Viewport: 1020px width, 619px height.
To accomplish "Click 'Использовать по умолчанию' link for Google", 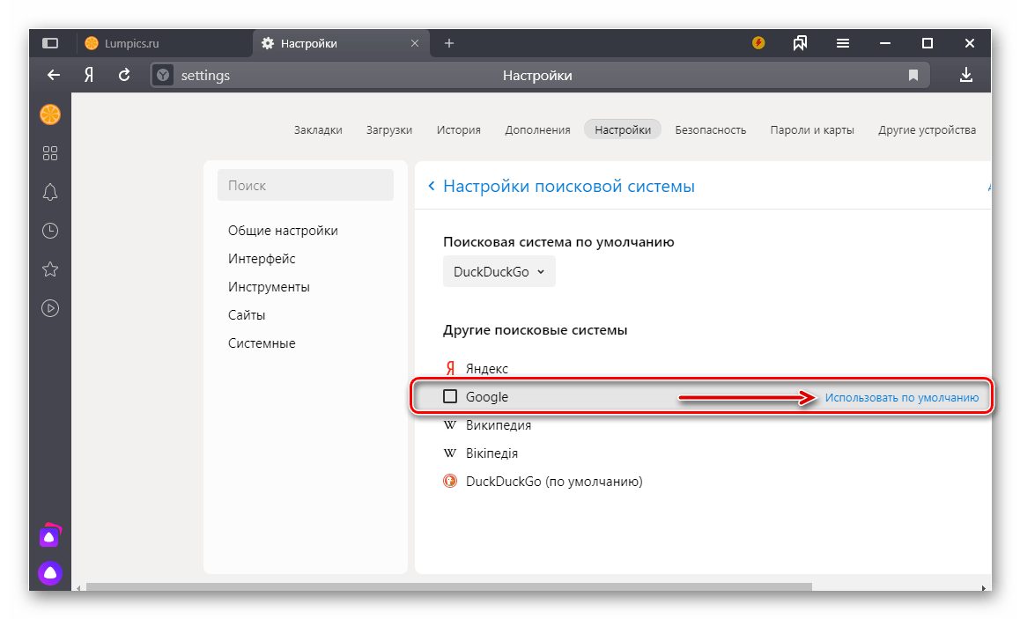I will coord(901,397).
